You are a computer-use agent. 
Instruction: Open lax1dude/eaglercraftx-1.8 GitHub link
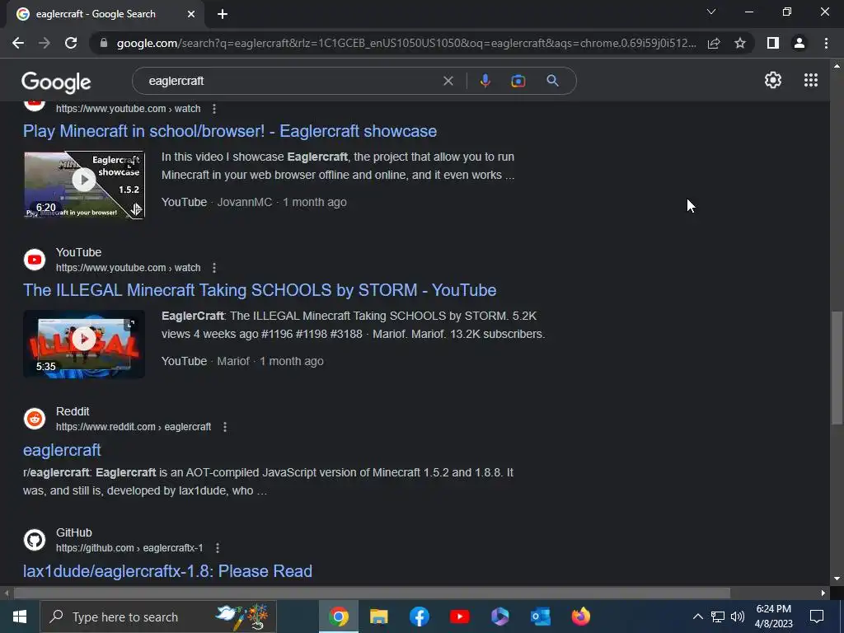167,571
